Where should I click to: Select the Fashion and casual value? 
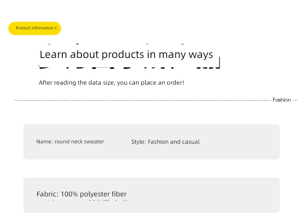[x=174, y=142]
